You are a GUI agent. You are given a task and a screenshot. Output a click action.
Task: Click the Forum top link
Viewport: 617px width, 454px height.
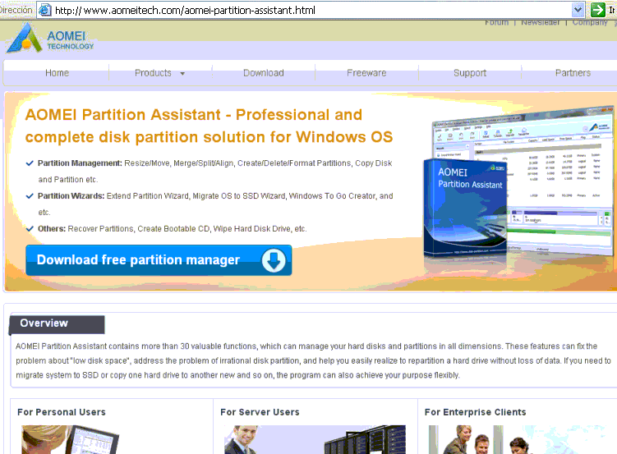coord(496,23)
